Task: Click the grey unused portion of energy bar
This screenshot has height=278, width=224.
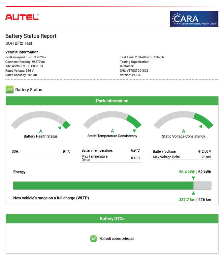Action: coord(202,186)
